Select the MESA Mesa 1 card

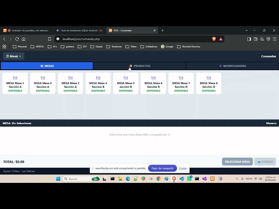coord(15,83)
